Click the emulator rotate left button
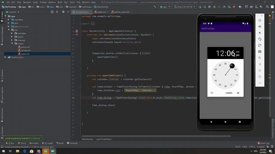This screenshot has height=154, width=275. 260,39
